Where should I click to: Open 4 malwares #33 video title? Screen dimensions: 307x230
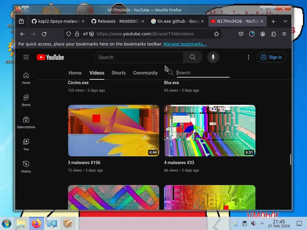point(179,163)
